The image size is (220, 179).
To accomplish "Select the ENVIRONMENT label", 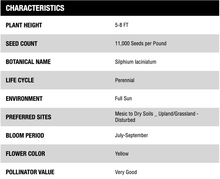I will tap(24, 99).
